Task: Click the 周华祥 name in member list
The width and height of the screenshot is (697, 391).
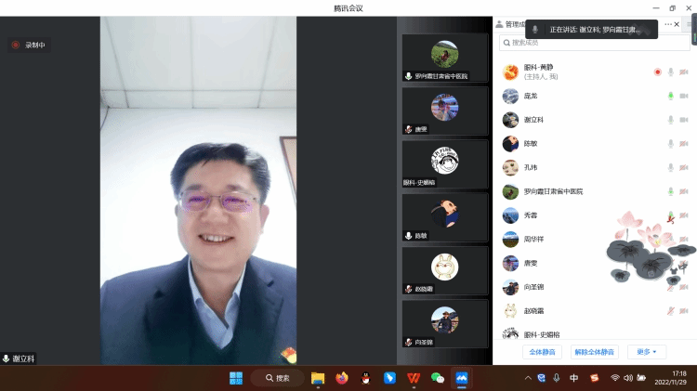Action: [x=533, y=240]
